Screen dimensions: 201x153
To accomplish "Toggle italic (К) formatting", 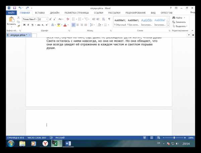I will pyautogui.click(x=28, y=25).
